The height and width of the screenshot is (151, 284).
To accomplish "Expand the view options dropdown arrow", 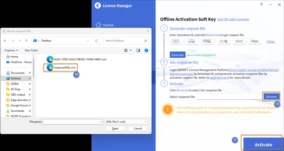I will click(x=131, y=51).
